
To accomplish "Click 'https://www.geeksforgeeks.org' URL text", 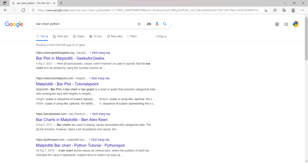I will (x=55, y=53).
